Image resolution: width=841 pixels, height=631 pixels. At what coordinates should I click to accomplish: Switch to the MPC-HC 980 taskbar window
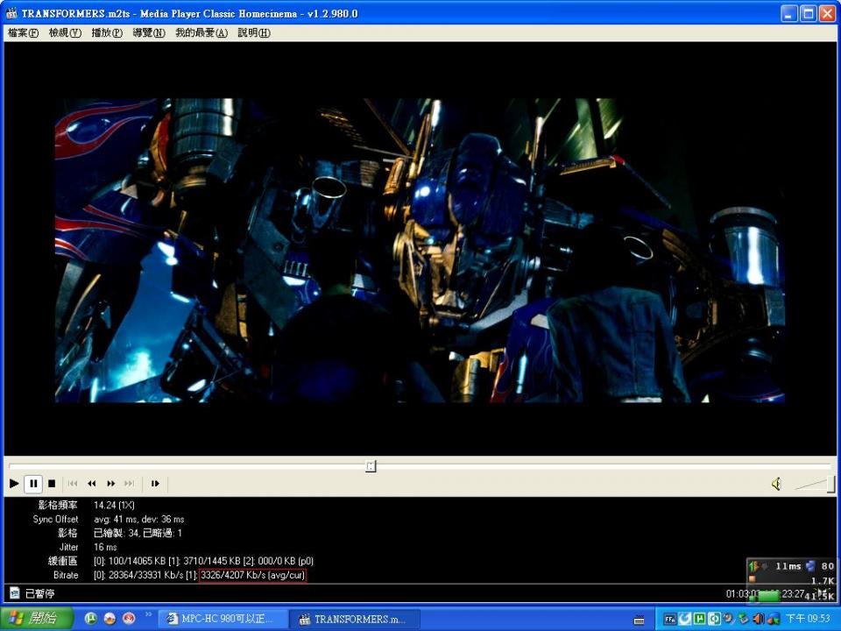220,619
